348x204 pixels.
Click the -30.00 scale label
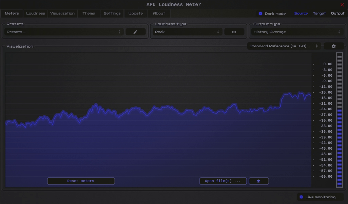point(326,121)
